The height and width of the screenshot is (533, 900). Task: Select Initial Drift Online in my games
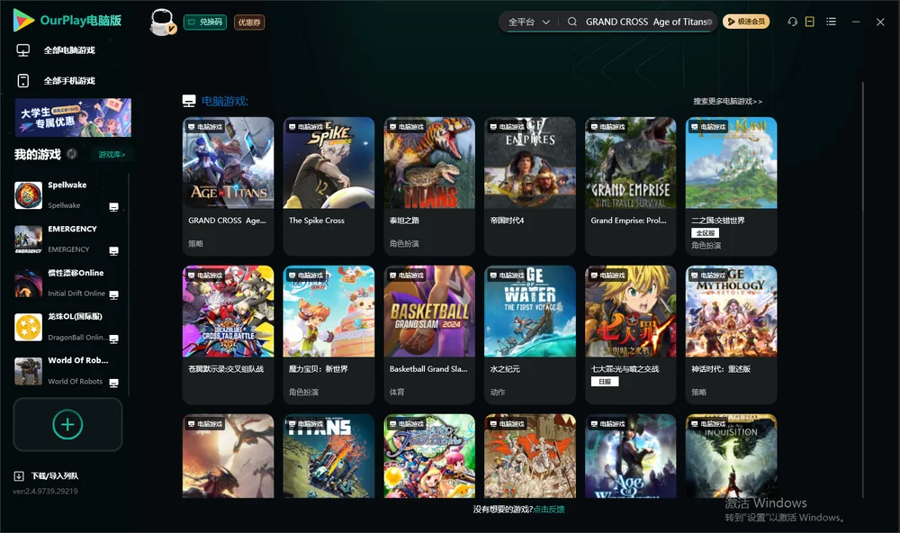click(67, 283)
